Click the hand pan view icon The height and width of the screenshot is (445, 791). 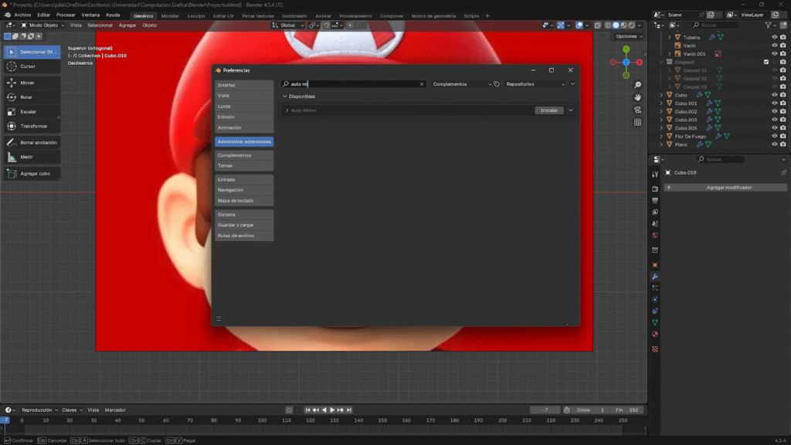(x=637, y=97)
